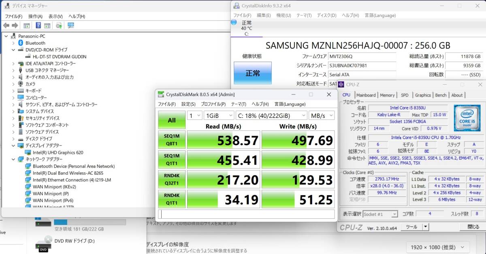Click the security devices category icon

click(21, 118)
